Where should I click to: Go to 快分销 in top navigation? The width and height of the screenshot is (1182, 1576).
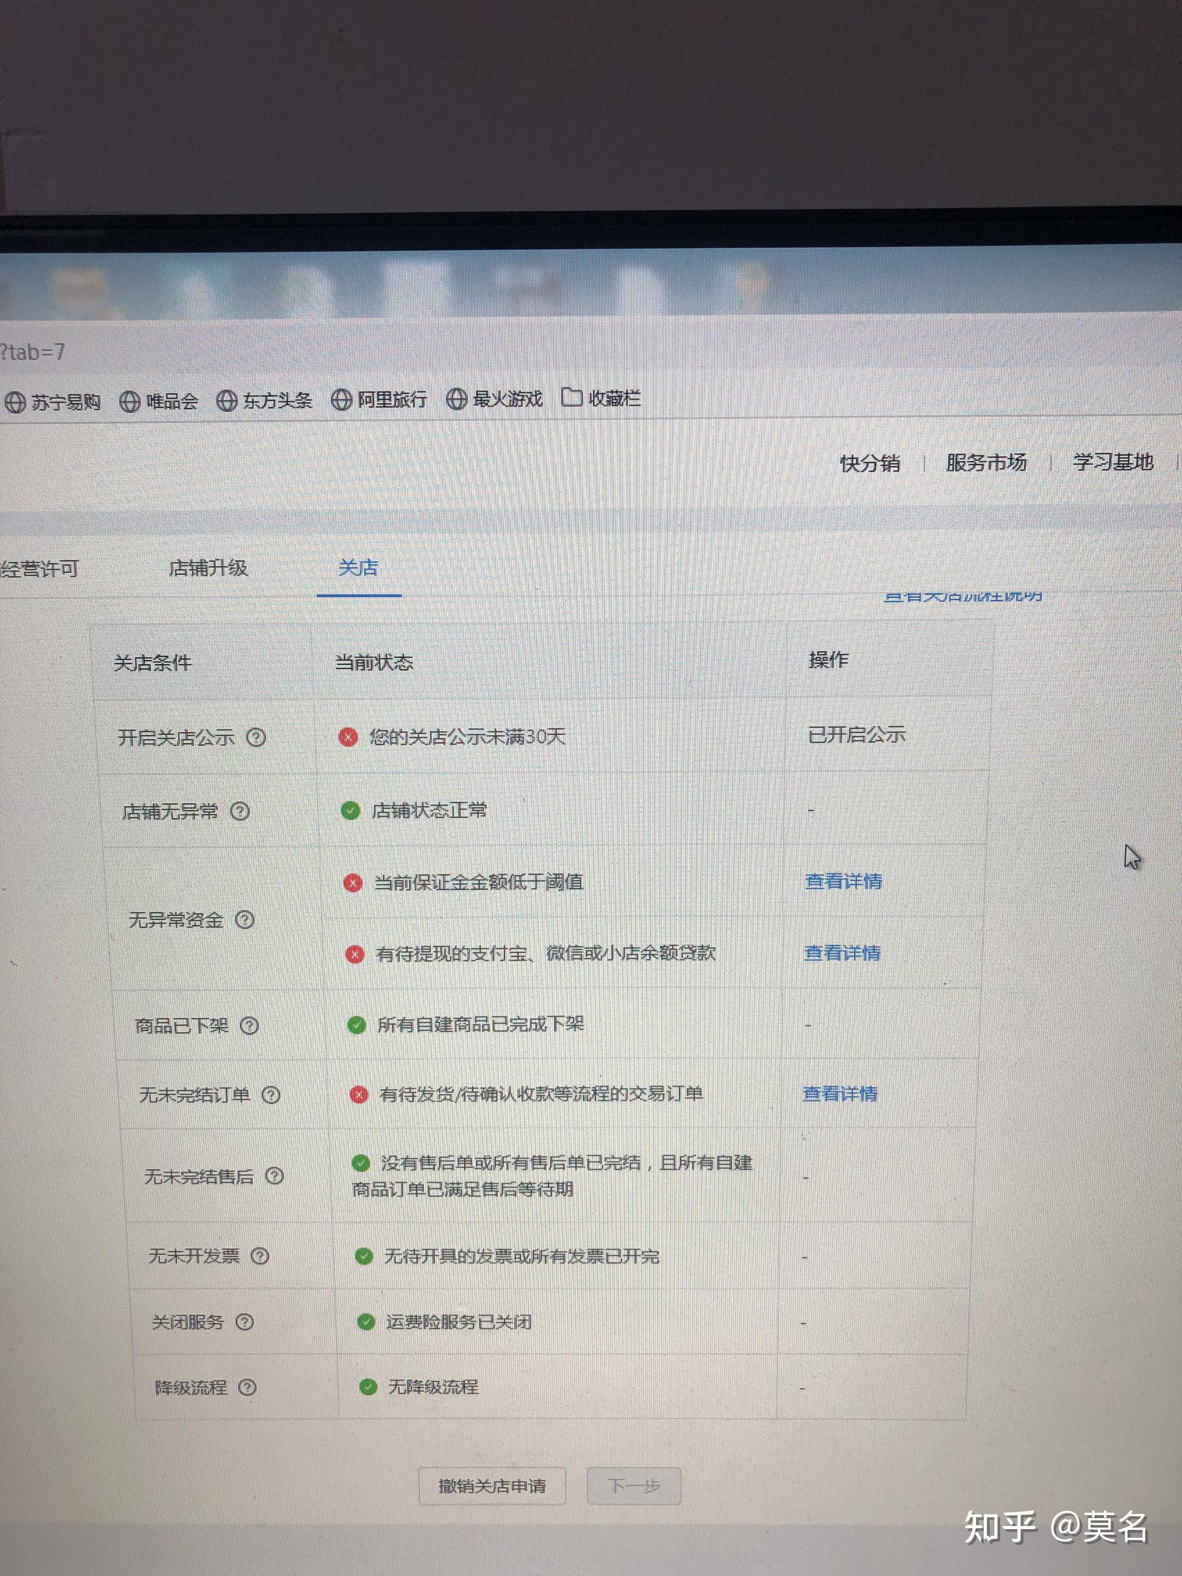pos(870,463)
